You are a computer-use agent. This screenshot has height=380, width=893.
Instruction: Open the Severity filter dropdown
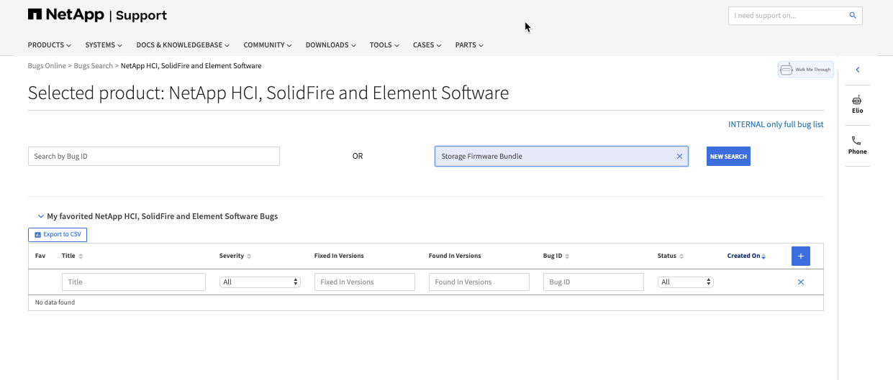[260, 282]
